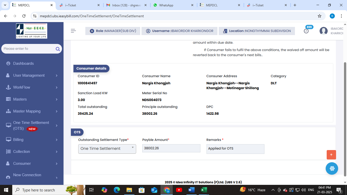347x195 pixels.
Task: Click the Payble Amount field
Action: [171, 148]
